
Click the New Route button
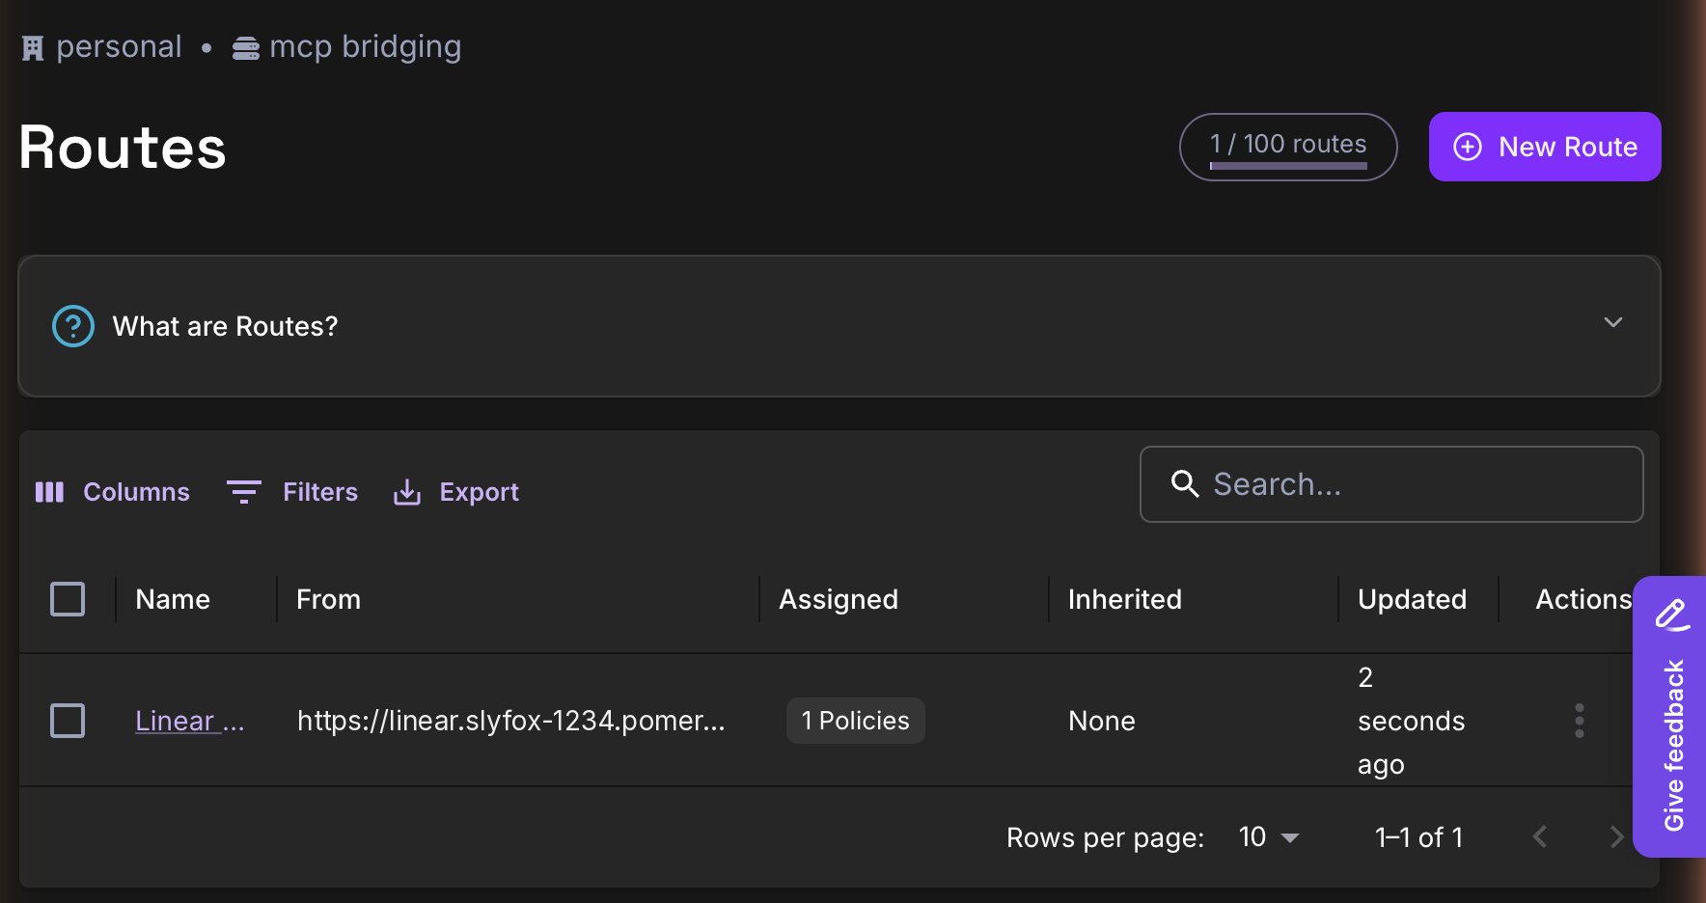[1545, 147]
